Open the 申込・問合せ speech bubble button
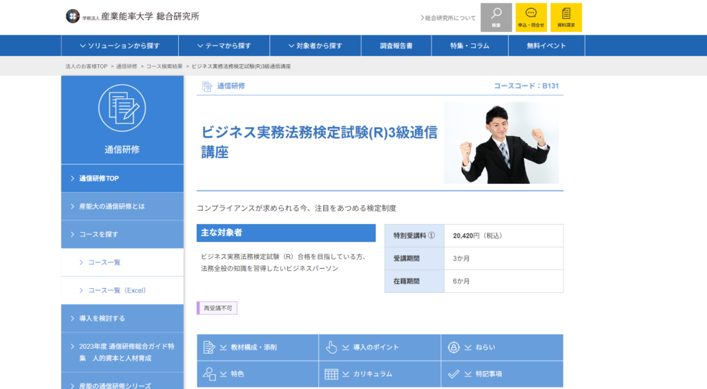This screenshot has height=389, width=707. [531, 17]
